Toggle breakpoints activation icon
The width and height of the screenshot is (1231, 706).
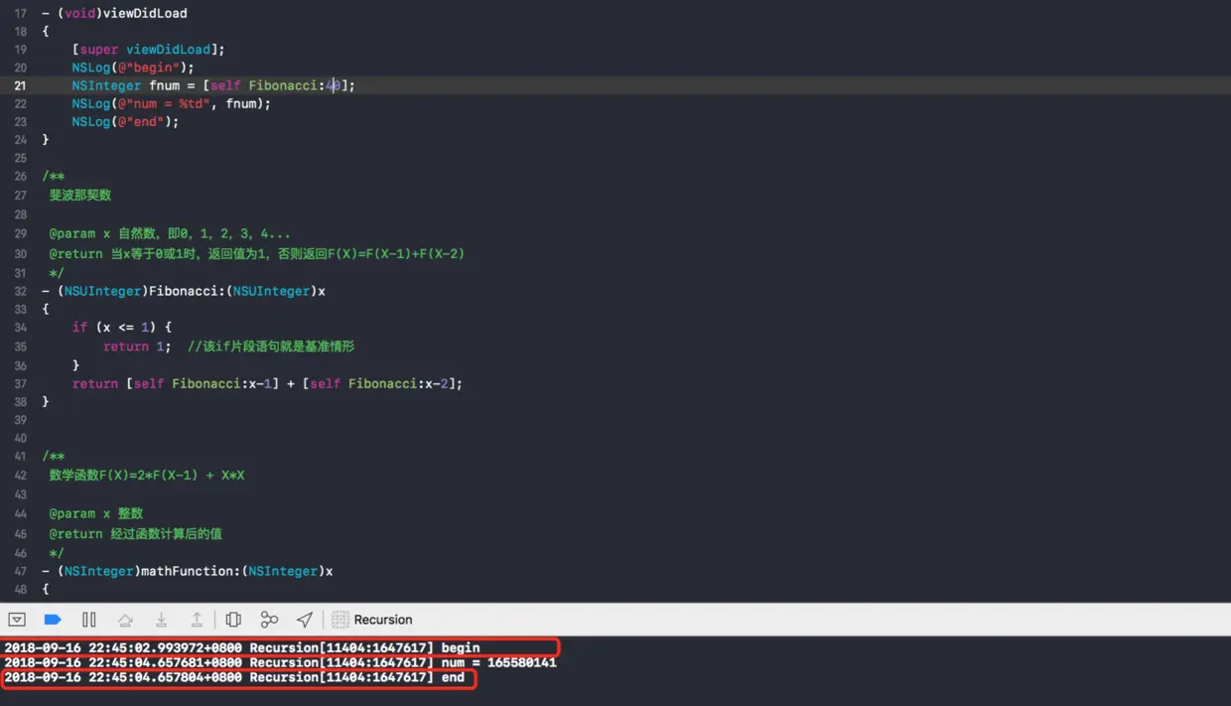point(53,620)
